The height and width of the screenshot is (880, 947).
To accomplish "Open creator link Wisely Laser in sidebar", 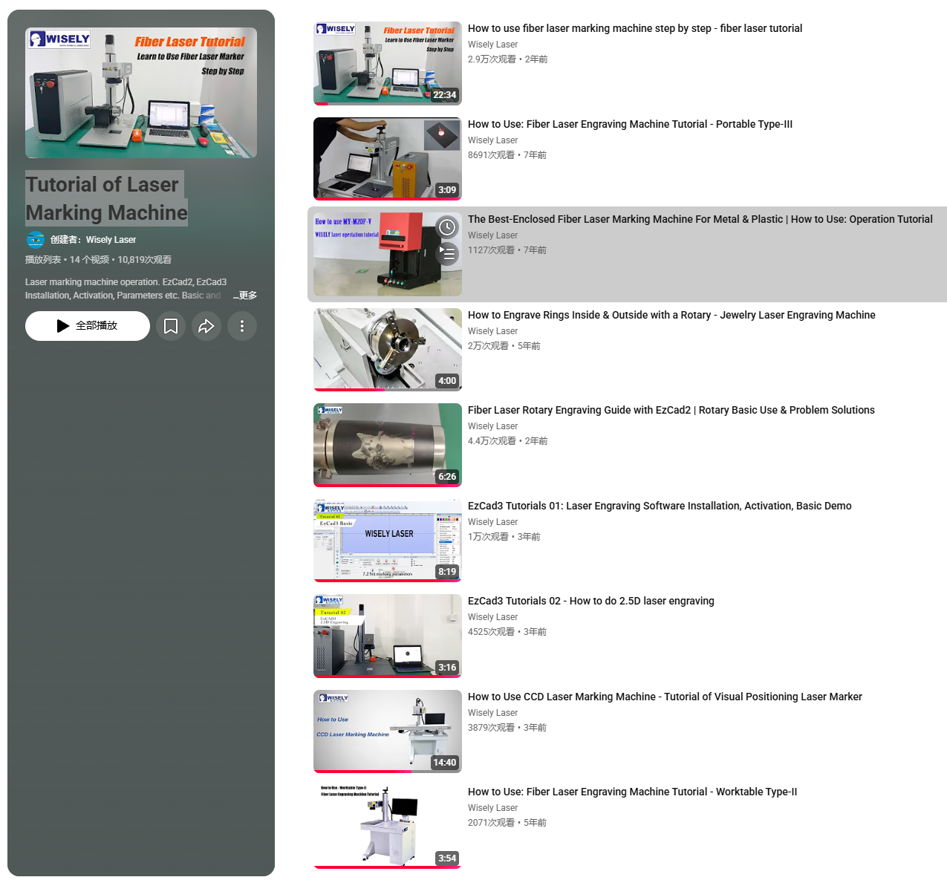I will pyautogui.click(x=111, y=240).
